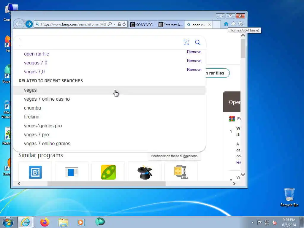Click the blue Forward arrow button
The image size is (304, 228).
point(29,24)
